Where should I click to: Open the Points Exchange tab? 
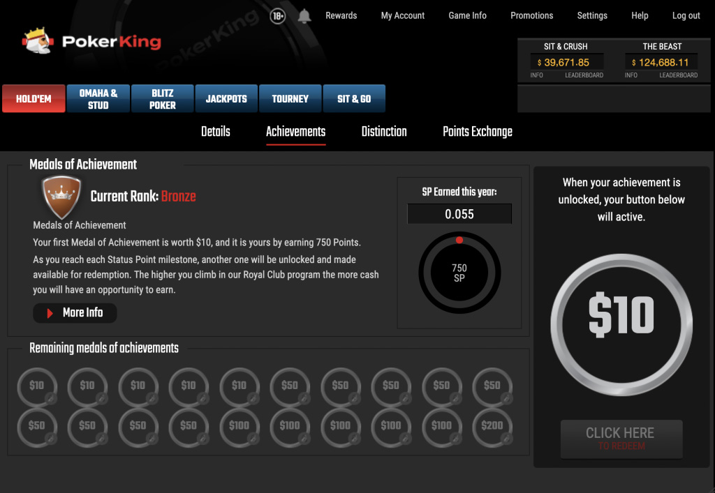click(478, 132)
